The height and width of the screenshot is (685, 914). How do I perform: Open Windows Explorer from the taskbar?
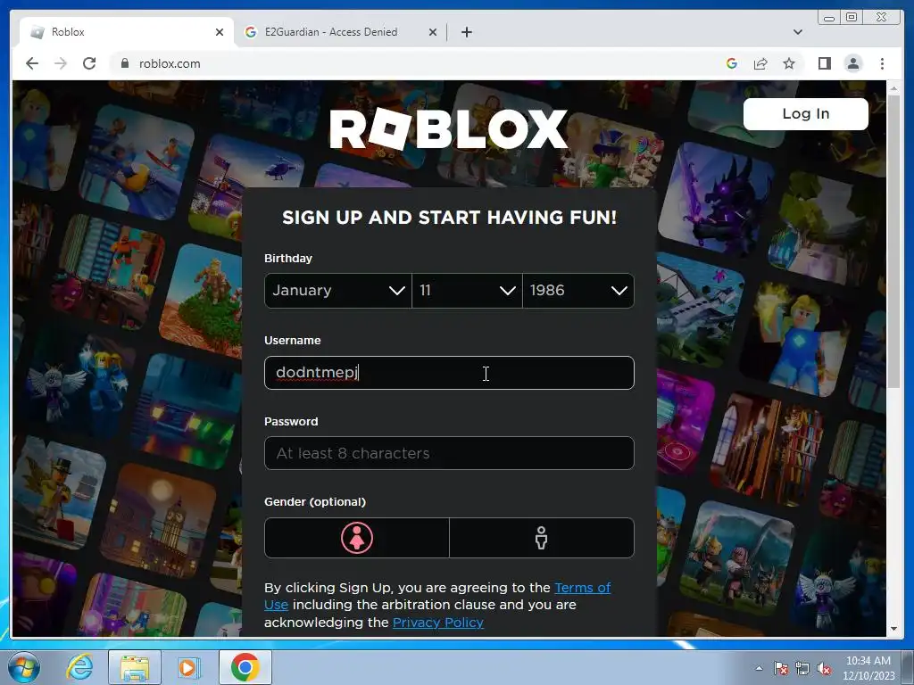point(135,667)
